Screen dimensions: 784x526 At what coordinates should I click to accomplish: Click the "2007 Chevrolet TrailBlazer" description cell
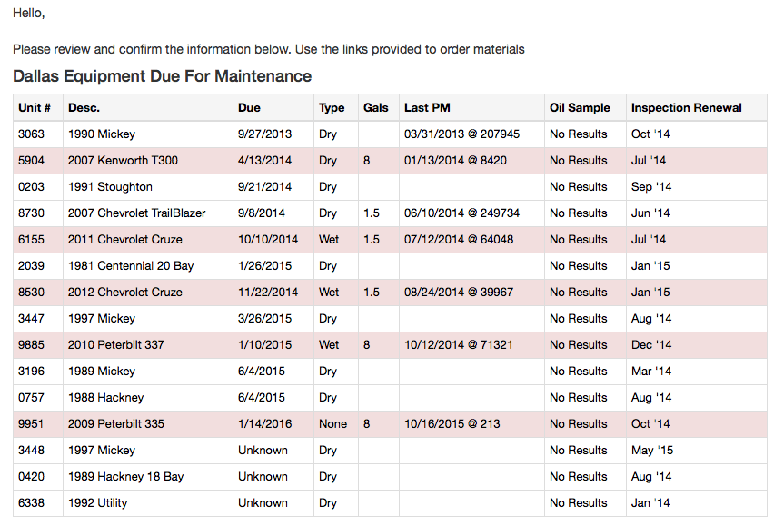click(136, 213)
